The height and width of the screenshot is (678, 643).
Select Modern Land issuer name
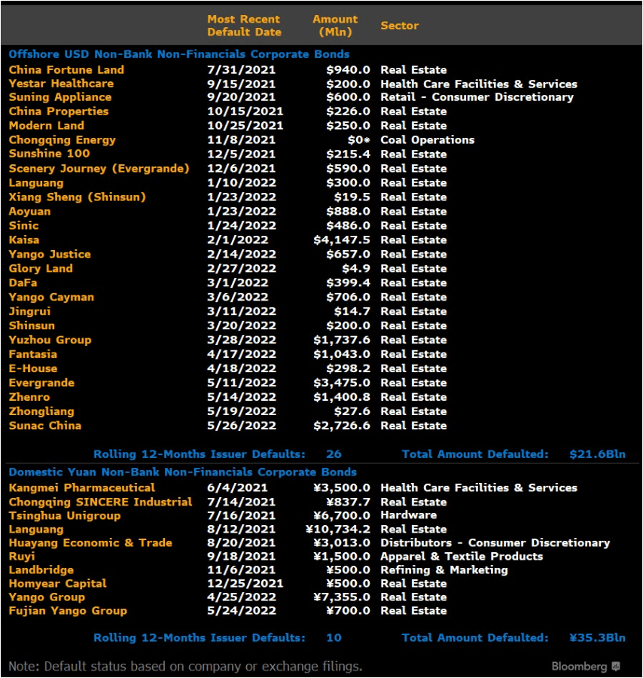pyautogui.click(x=46, y=125)
